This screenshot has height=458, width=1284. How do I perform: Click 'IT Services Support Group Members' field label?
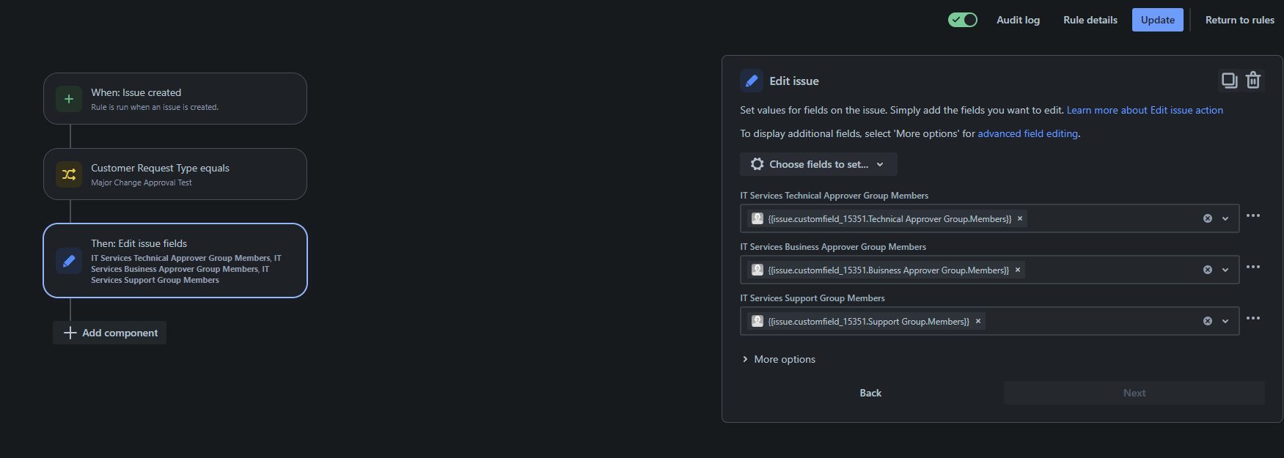812,298
